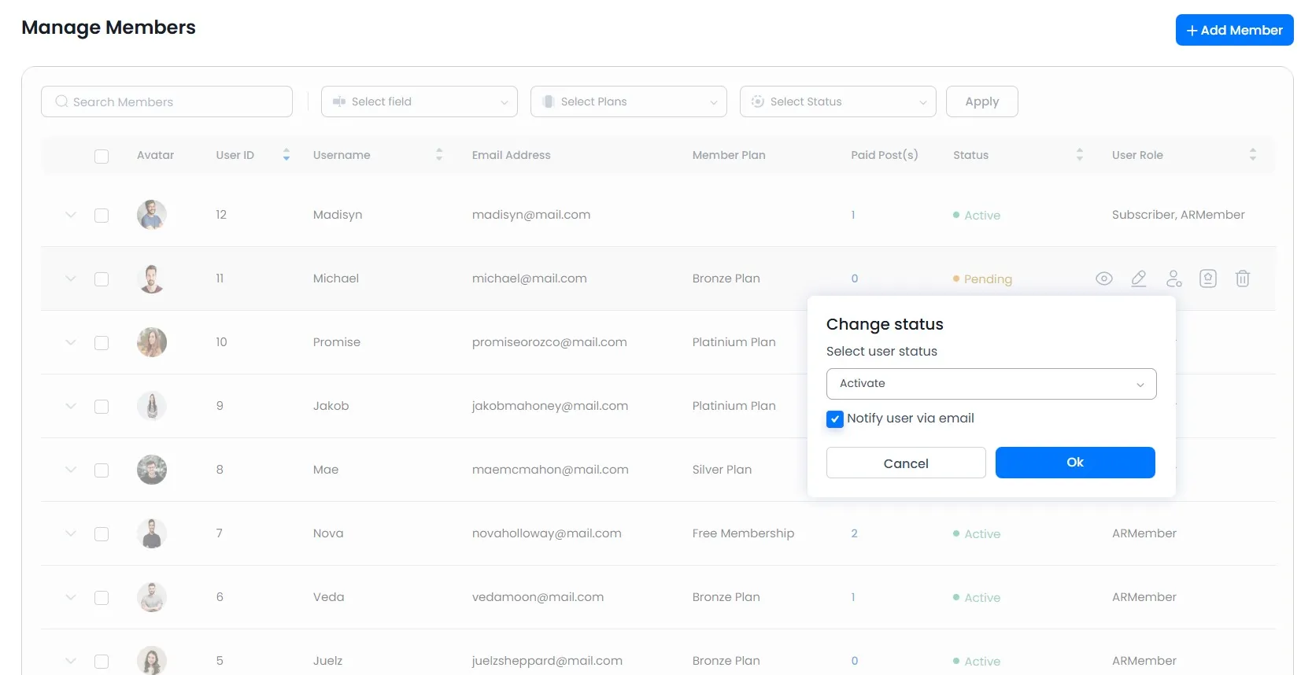Open the Activate user status dropdown

coord(991,384)
